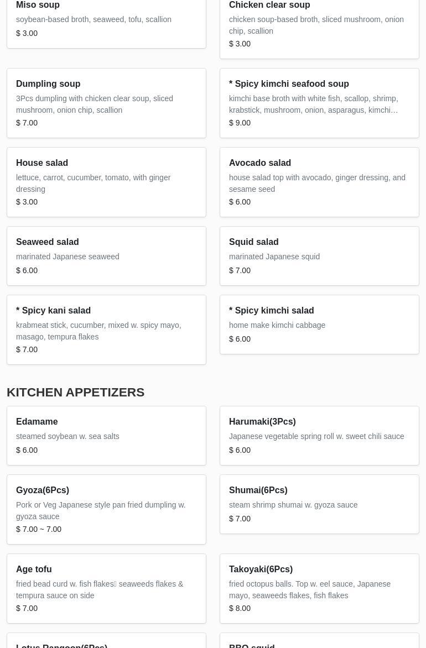This screenshot has height=648, width=426.
Task: Pick the Avocado salad item
Action: coord(319,182)
